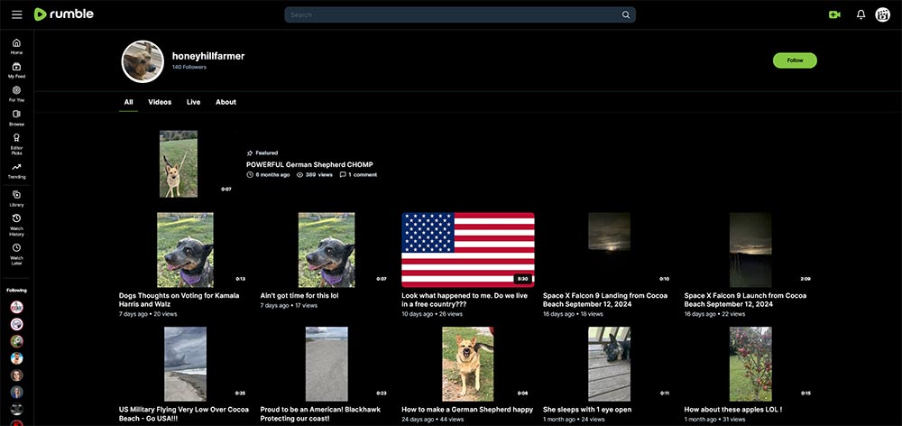
Task: Click third followed channel avatar
Action: 16,341
